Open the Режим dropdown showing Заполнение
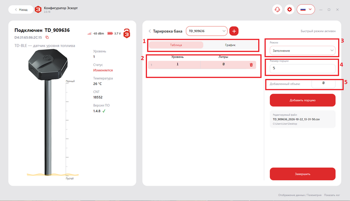The image size is (350, 201). [x=302, y=51]
